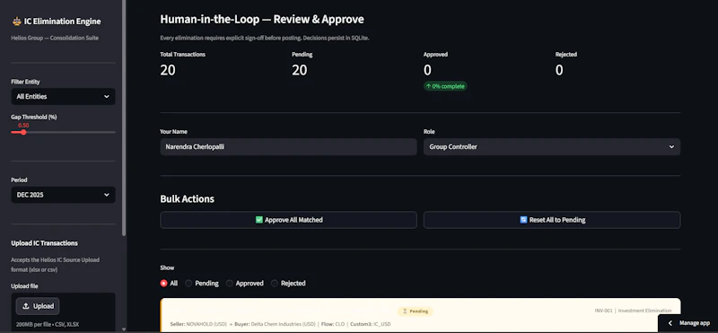
Task: Click the Approved count value 0
Action: coord(427,70)
